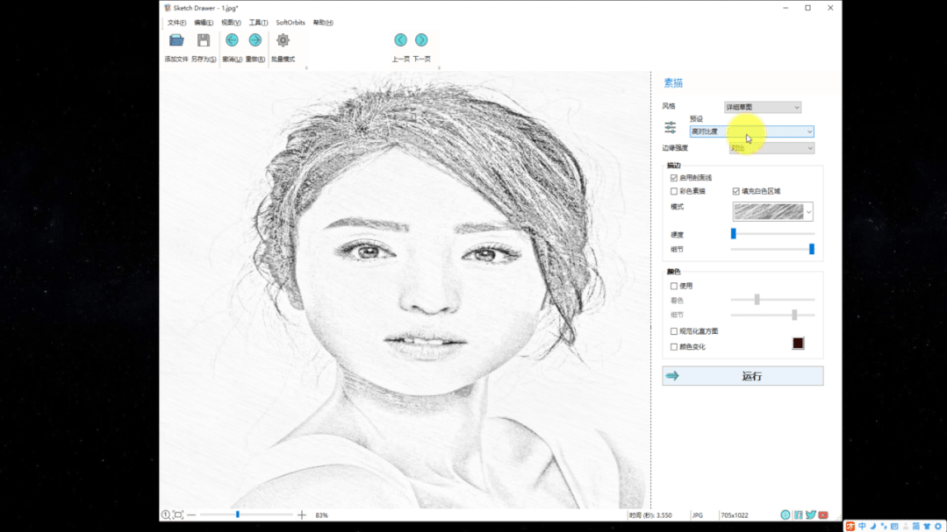Click the 添加文件 open folder icon
This screenshot has width=947, height=532.
click(176, 40)
